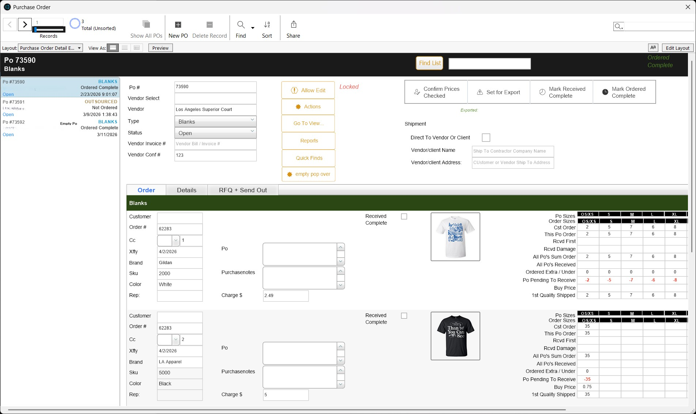Open Reports button

(x=308, y=141)
